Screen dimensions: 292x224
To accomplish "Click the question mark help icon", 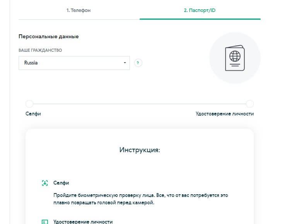I will [x=138, y=63].
